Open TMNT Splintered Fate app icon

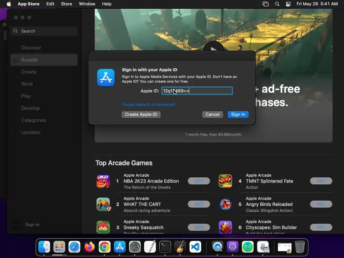(225, 181)
